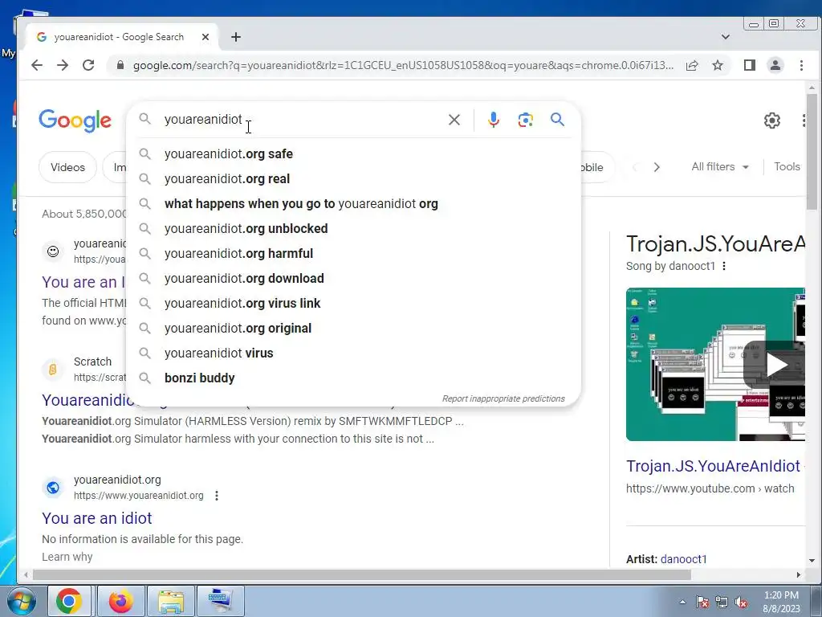Open Chrome three-dot menu

click(801, 65)
